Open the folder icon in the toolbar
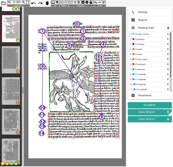Viewport: 173px width, 167px height. click(4, 3)
